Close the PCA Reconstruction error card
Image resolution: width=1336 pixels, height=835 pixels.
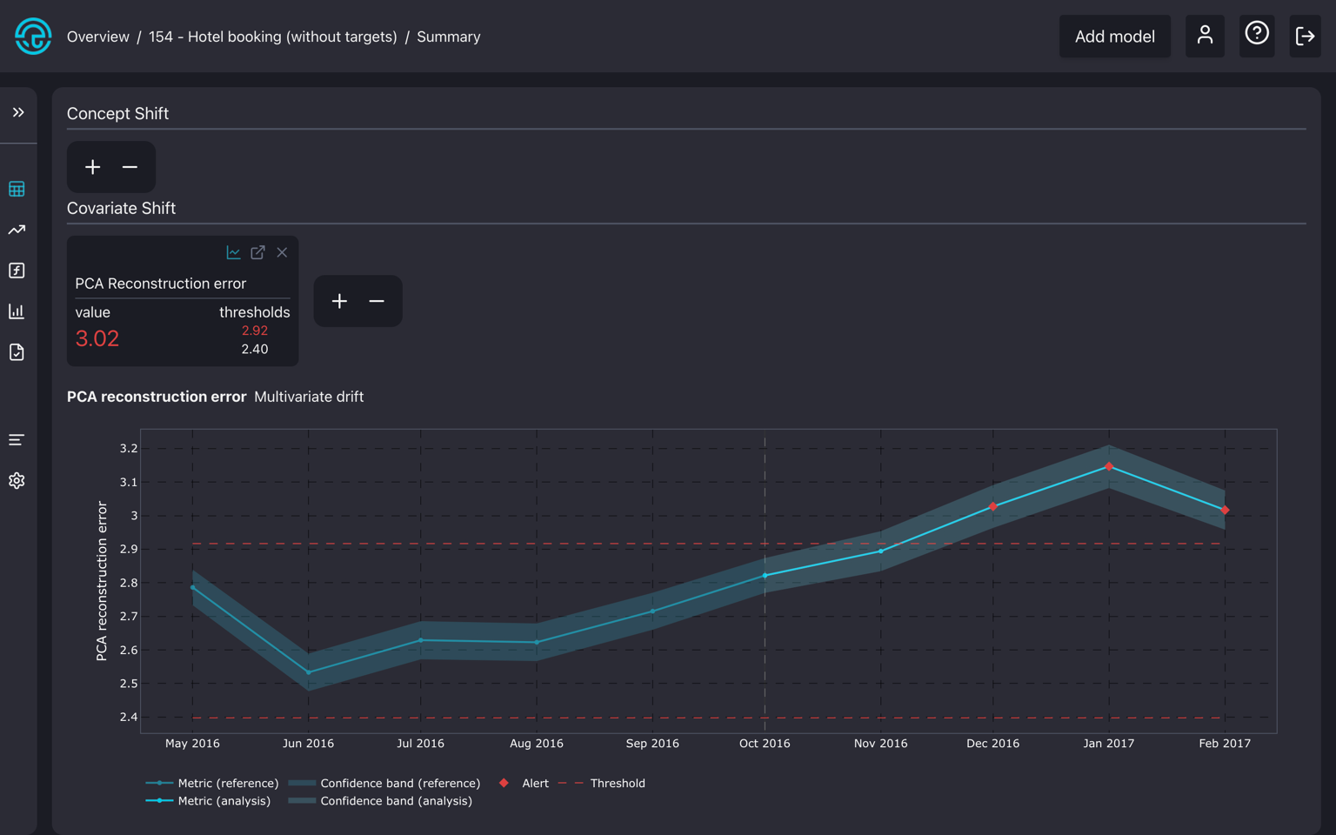282,252
